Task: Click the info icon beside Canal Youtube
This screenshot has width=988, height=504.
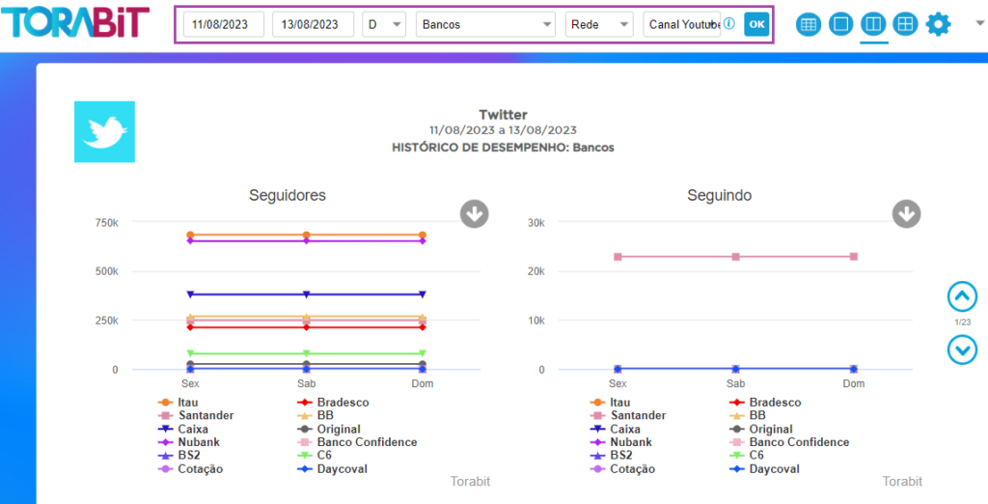Action: coord(729,23)
